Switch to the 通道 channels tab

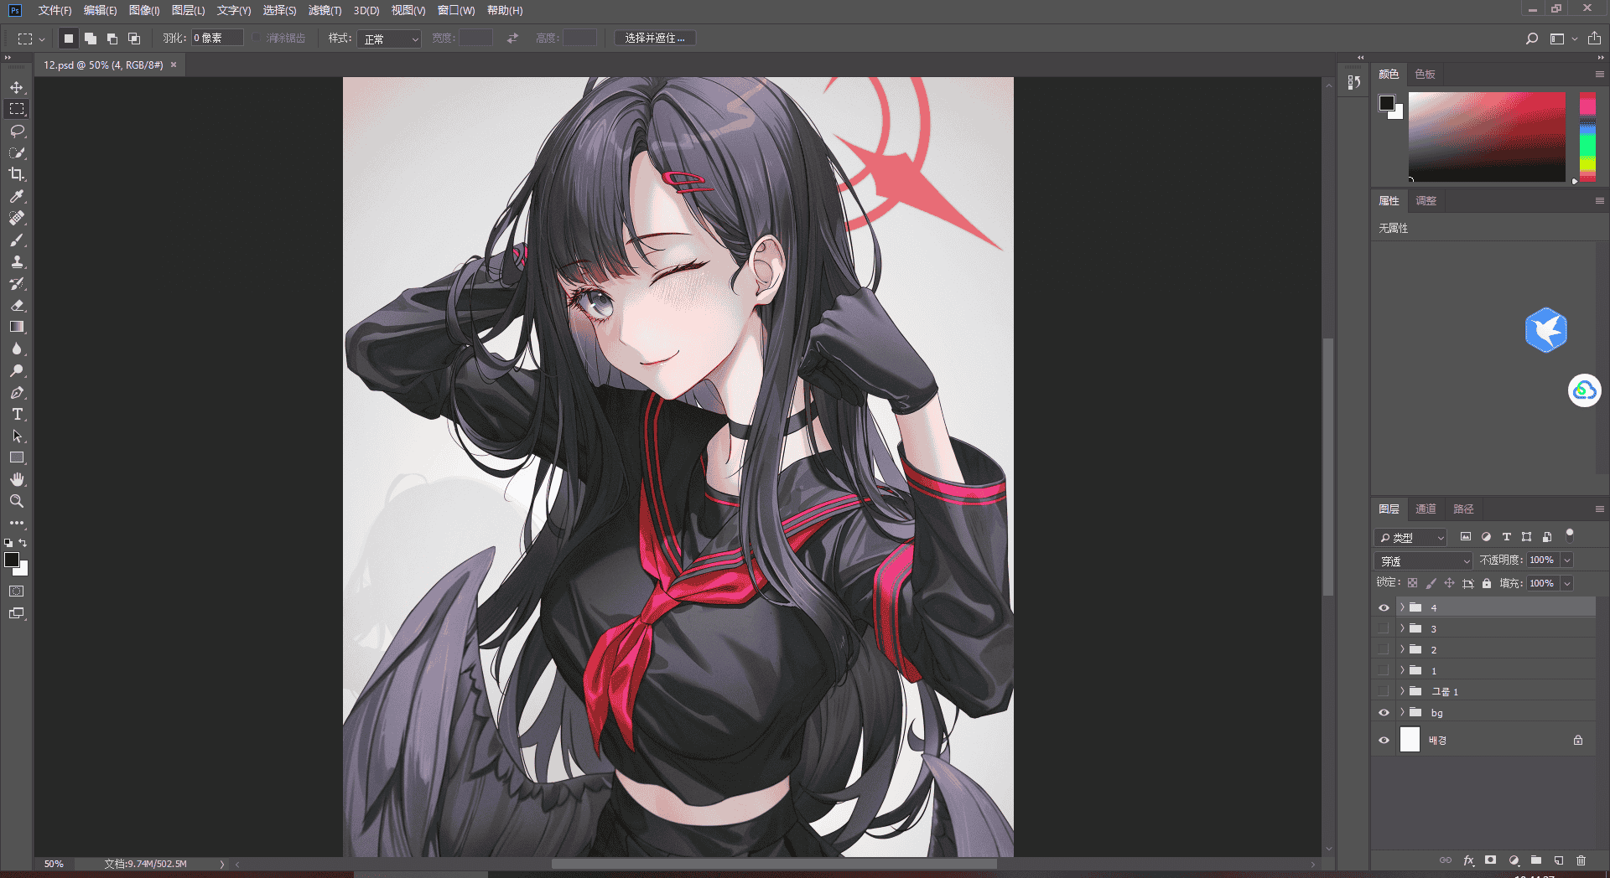click(x=1426, y=509)
